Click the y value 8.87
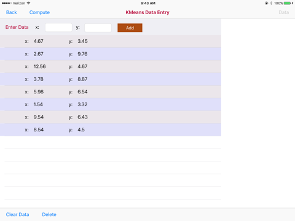Screen dimensions: 295x221 click(x=82, y=79)
